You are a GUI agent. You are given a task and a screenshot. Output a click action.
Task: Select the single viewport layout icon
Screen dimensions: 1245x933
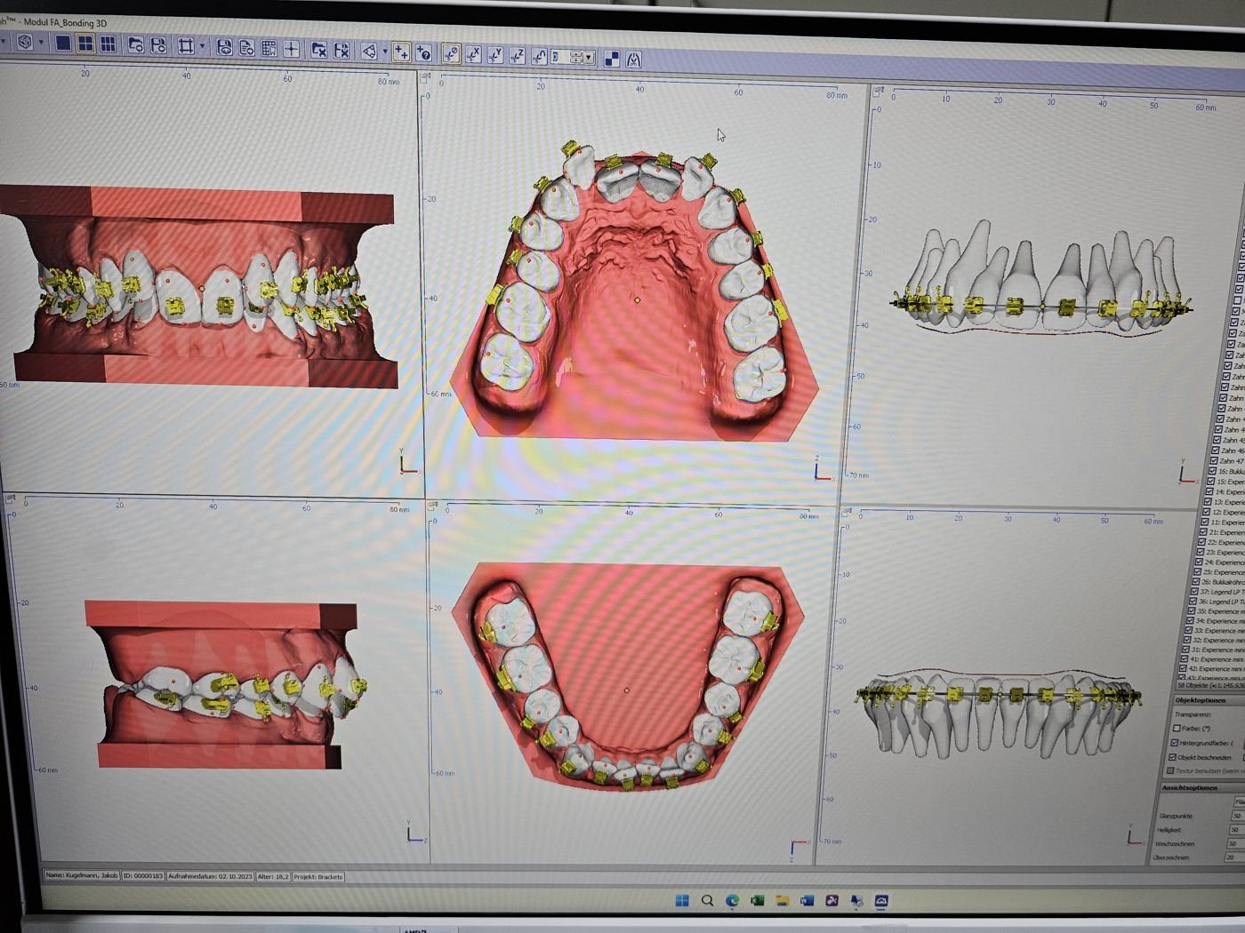point(62,43)
